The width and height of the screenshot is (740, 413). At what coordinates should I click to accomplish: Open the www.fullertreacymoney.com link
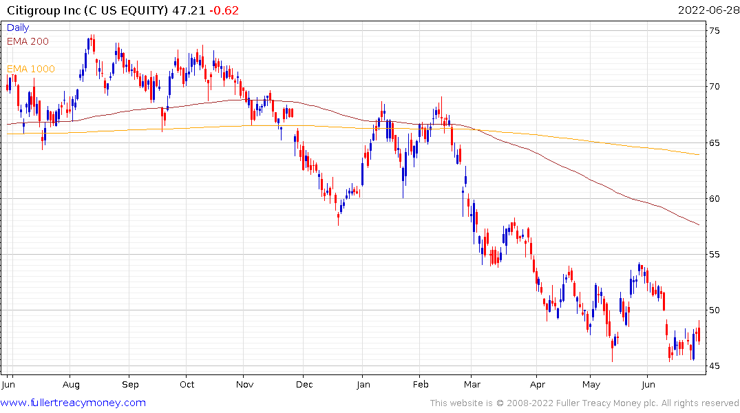[73, 403]
